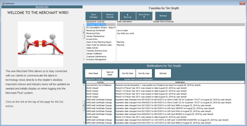The width and height of the screenshot is (247, 126).
Task: Click the Move Down button
Action: [144, 16]
